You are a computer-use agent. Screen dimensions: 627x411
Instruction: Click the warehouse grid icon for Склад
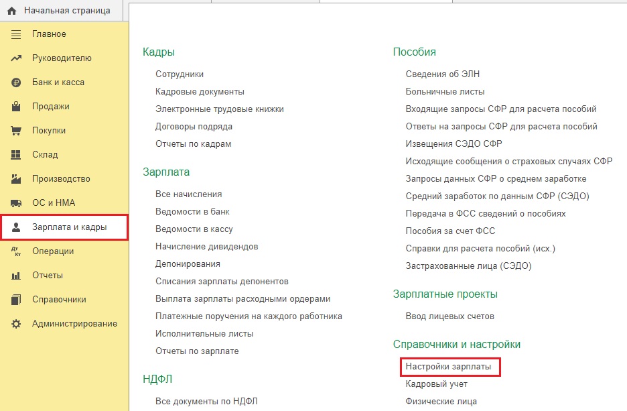click(16, 155)
